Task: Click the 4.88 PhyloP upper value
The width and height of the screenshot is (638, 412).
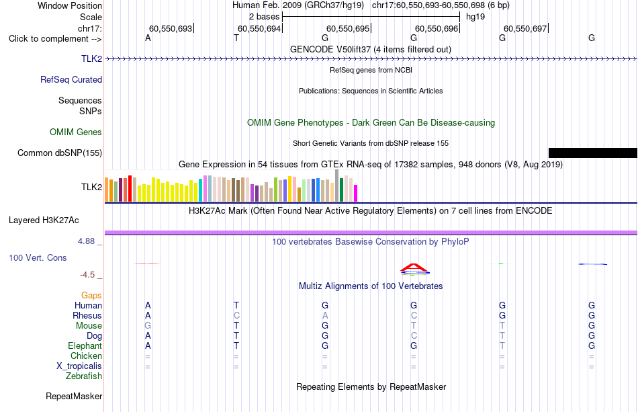Action: click(x=86, y=241)
